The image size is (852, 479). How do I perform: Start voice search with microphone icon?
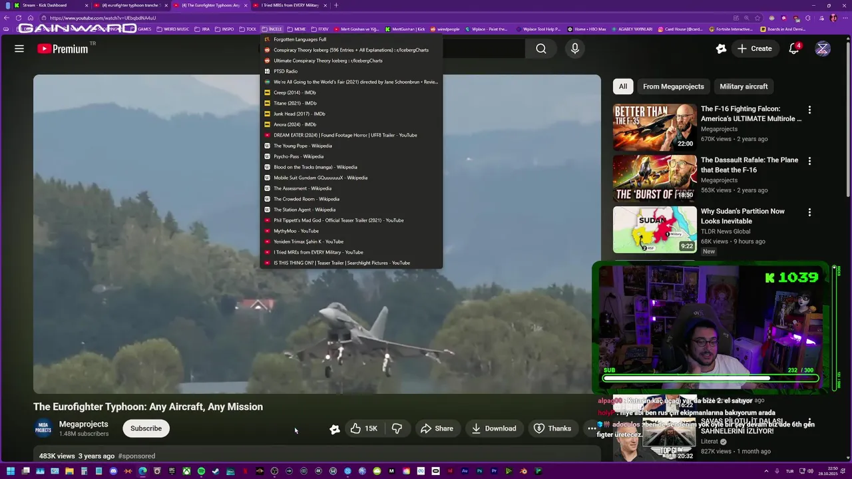(x=575, y=49)
